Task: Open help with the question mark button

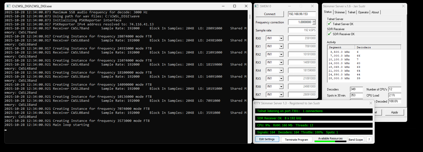Action: pyautogui.click(x=369, y=139)
